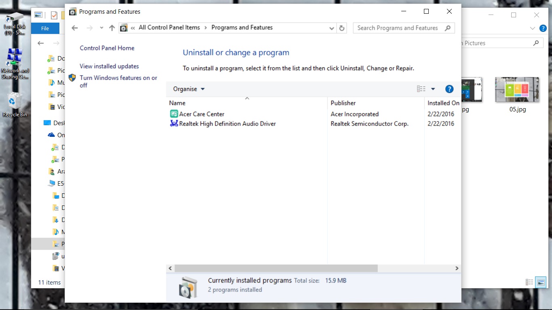This screenshot has height=310, width=552.
Task: Click the File Explorer window title bar icon
Action: pyautogui.click(x=38, y=15)
